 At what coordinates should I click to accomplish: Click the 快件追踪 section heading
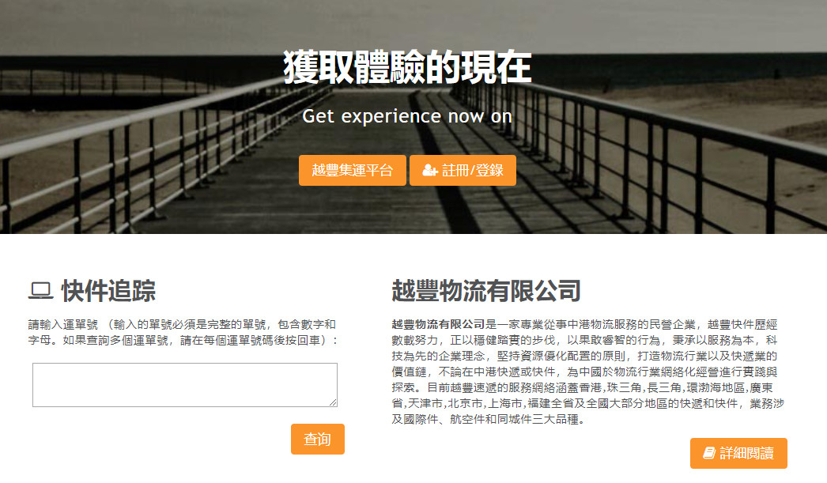pos(108,291)
